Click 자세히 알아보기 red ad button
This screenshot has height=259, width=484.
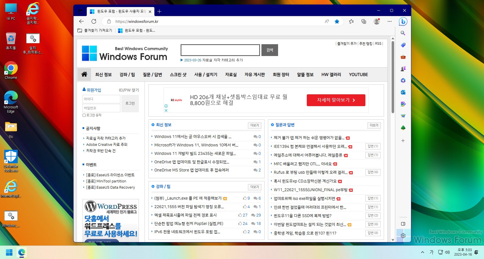point(336,100)
